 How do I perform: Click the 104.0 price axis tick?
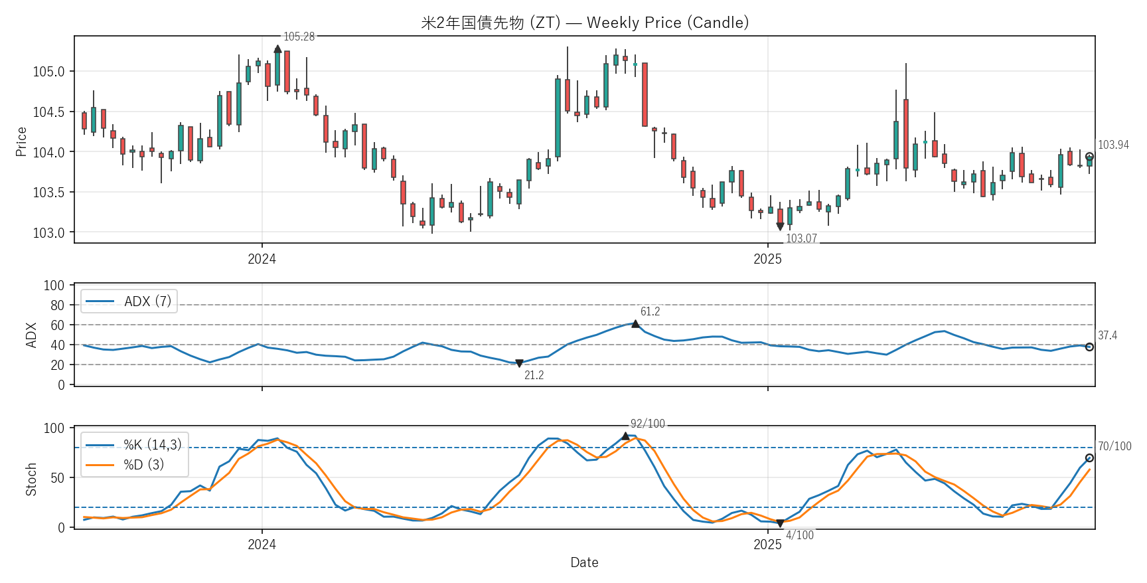[x=49, y=153]
